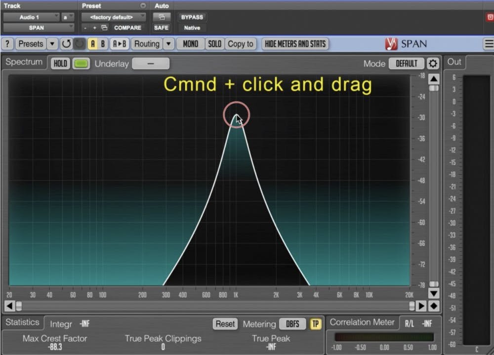Click the Hide Meters and Stats button
The image size is (494, 355).
[295, 44]
